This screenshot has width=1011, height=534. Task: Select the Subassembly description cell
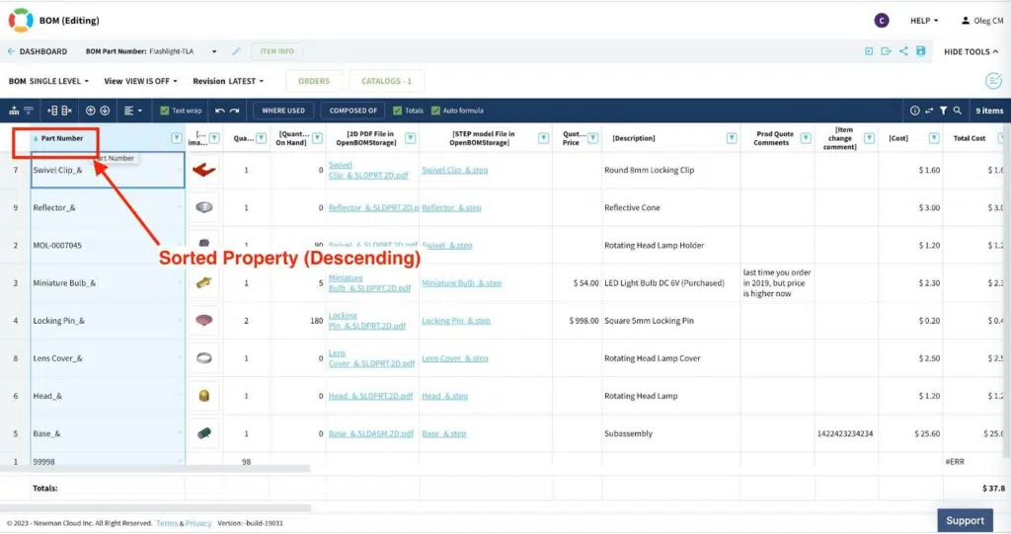click(x=670, y=434)
